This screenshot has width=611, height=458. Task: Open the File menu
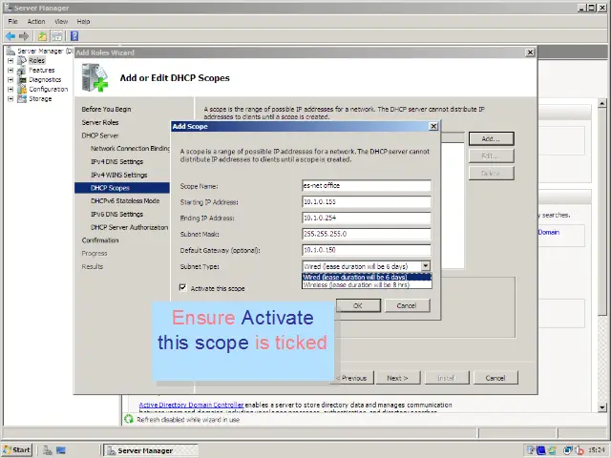(12, 21)
